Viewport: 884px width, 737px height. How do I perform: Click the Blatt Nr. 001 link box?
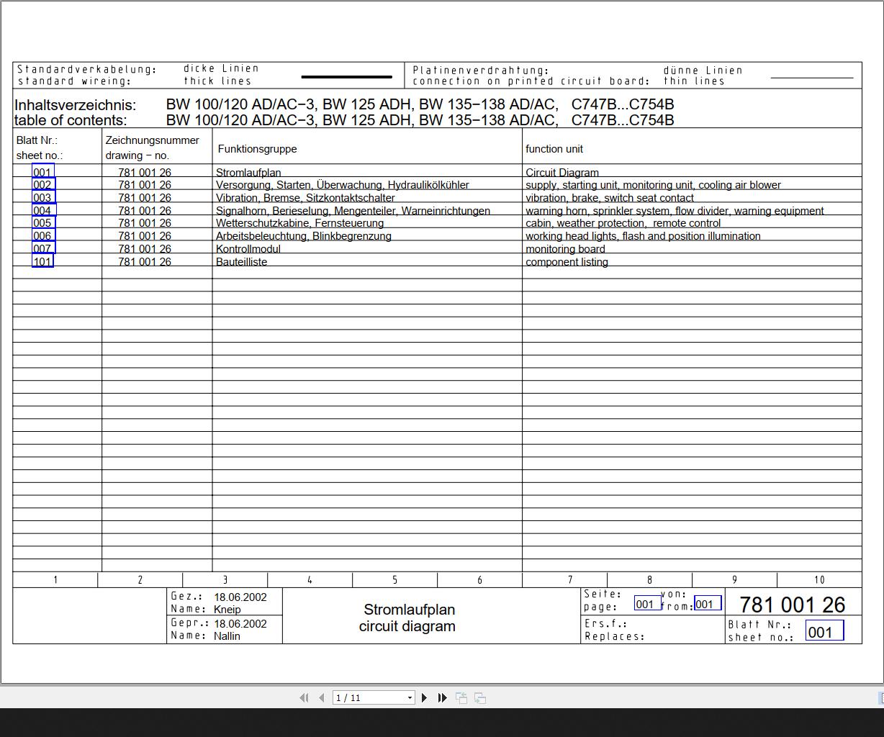[824, 630]
